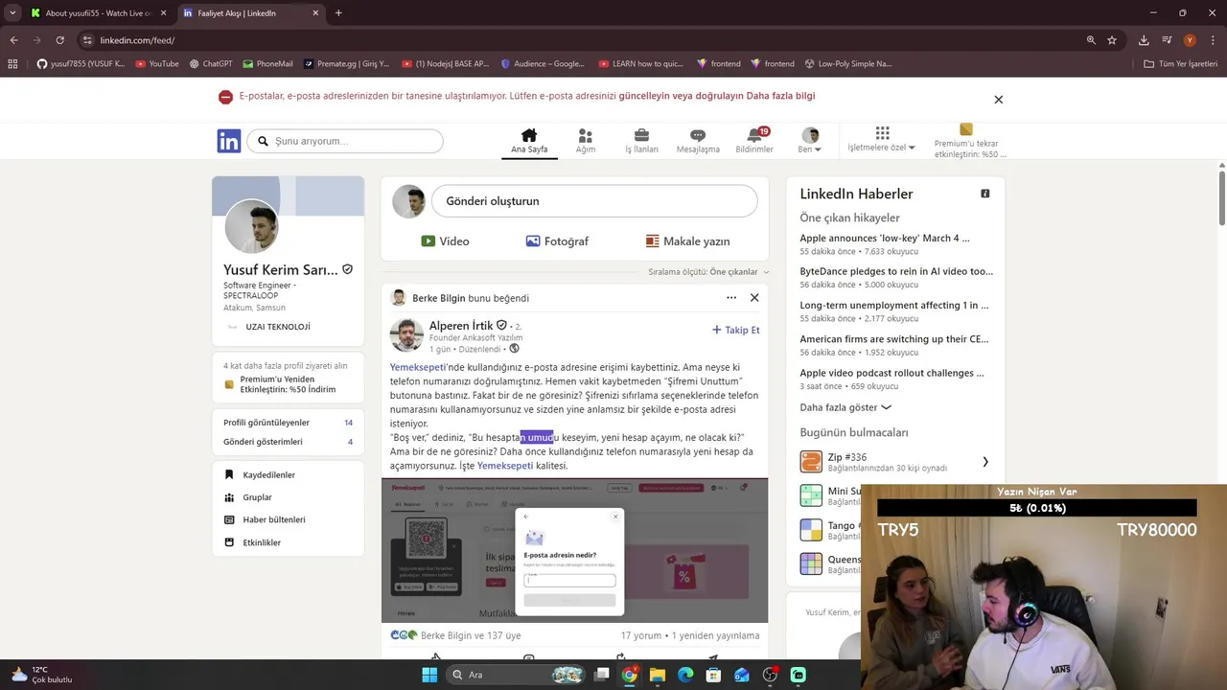
Task: Open the YouTube bookmark
Action: point(157,64)
